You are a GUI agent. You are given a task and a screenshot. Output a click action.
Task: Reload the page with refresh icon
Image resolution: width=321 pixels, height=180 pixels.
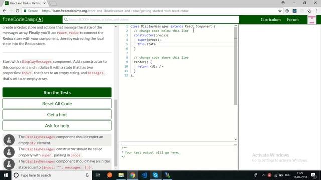coord(18,11)
